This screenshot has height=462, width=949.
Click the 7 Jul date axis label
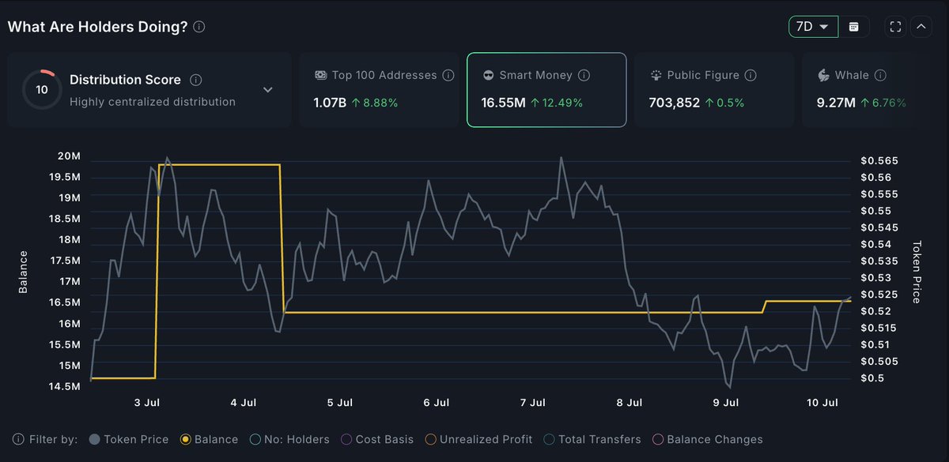(533, 403)
